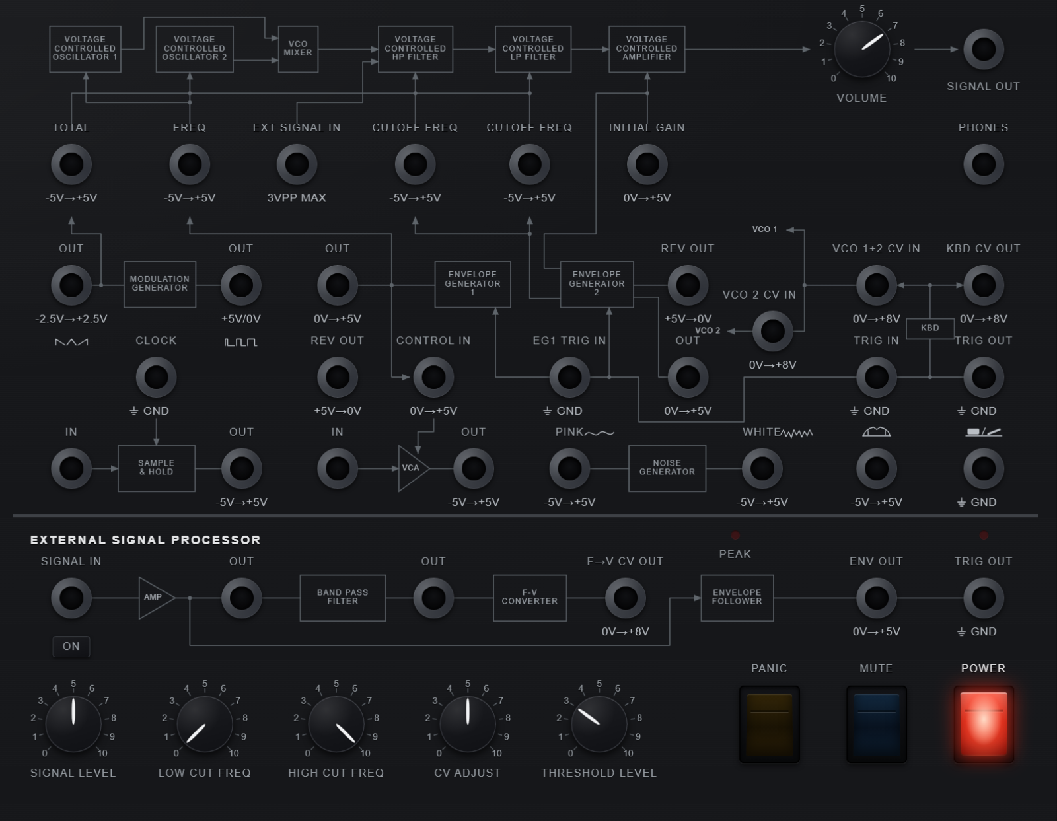Click the INITIAL GAIN jack
Image resolution: width=1057 pixels, height=821 pixels.
click(x=647, y=164)
